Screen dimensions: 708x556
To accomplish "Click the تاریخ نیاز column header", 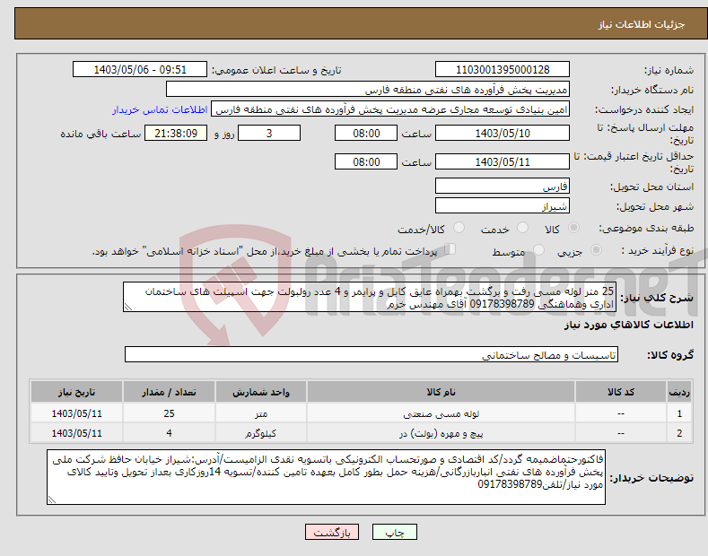I will pos(77,392).
